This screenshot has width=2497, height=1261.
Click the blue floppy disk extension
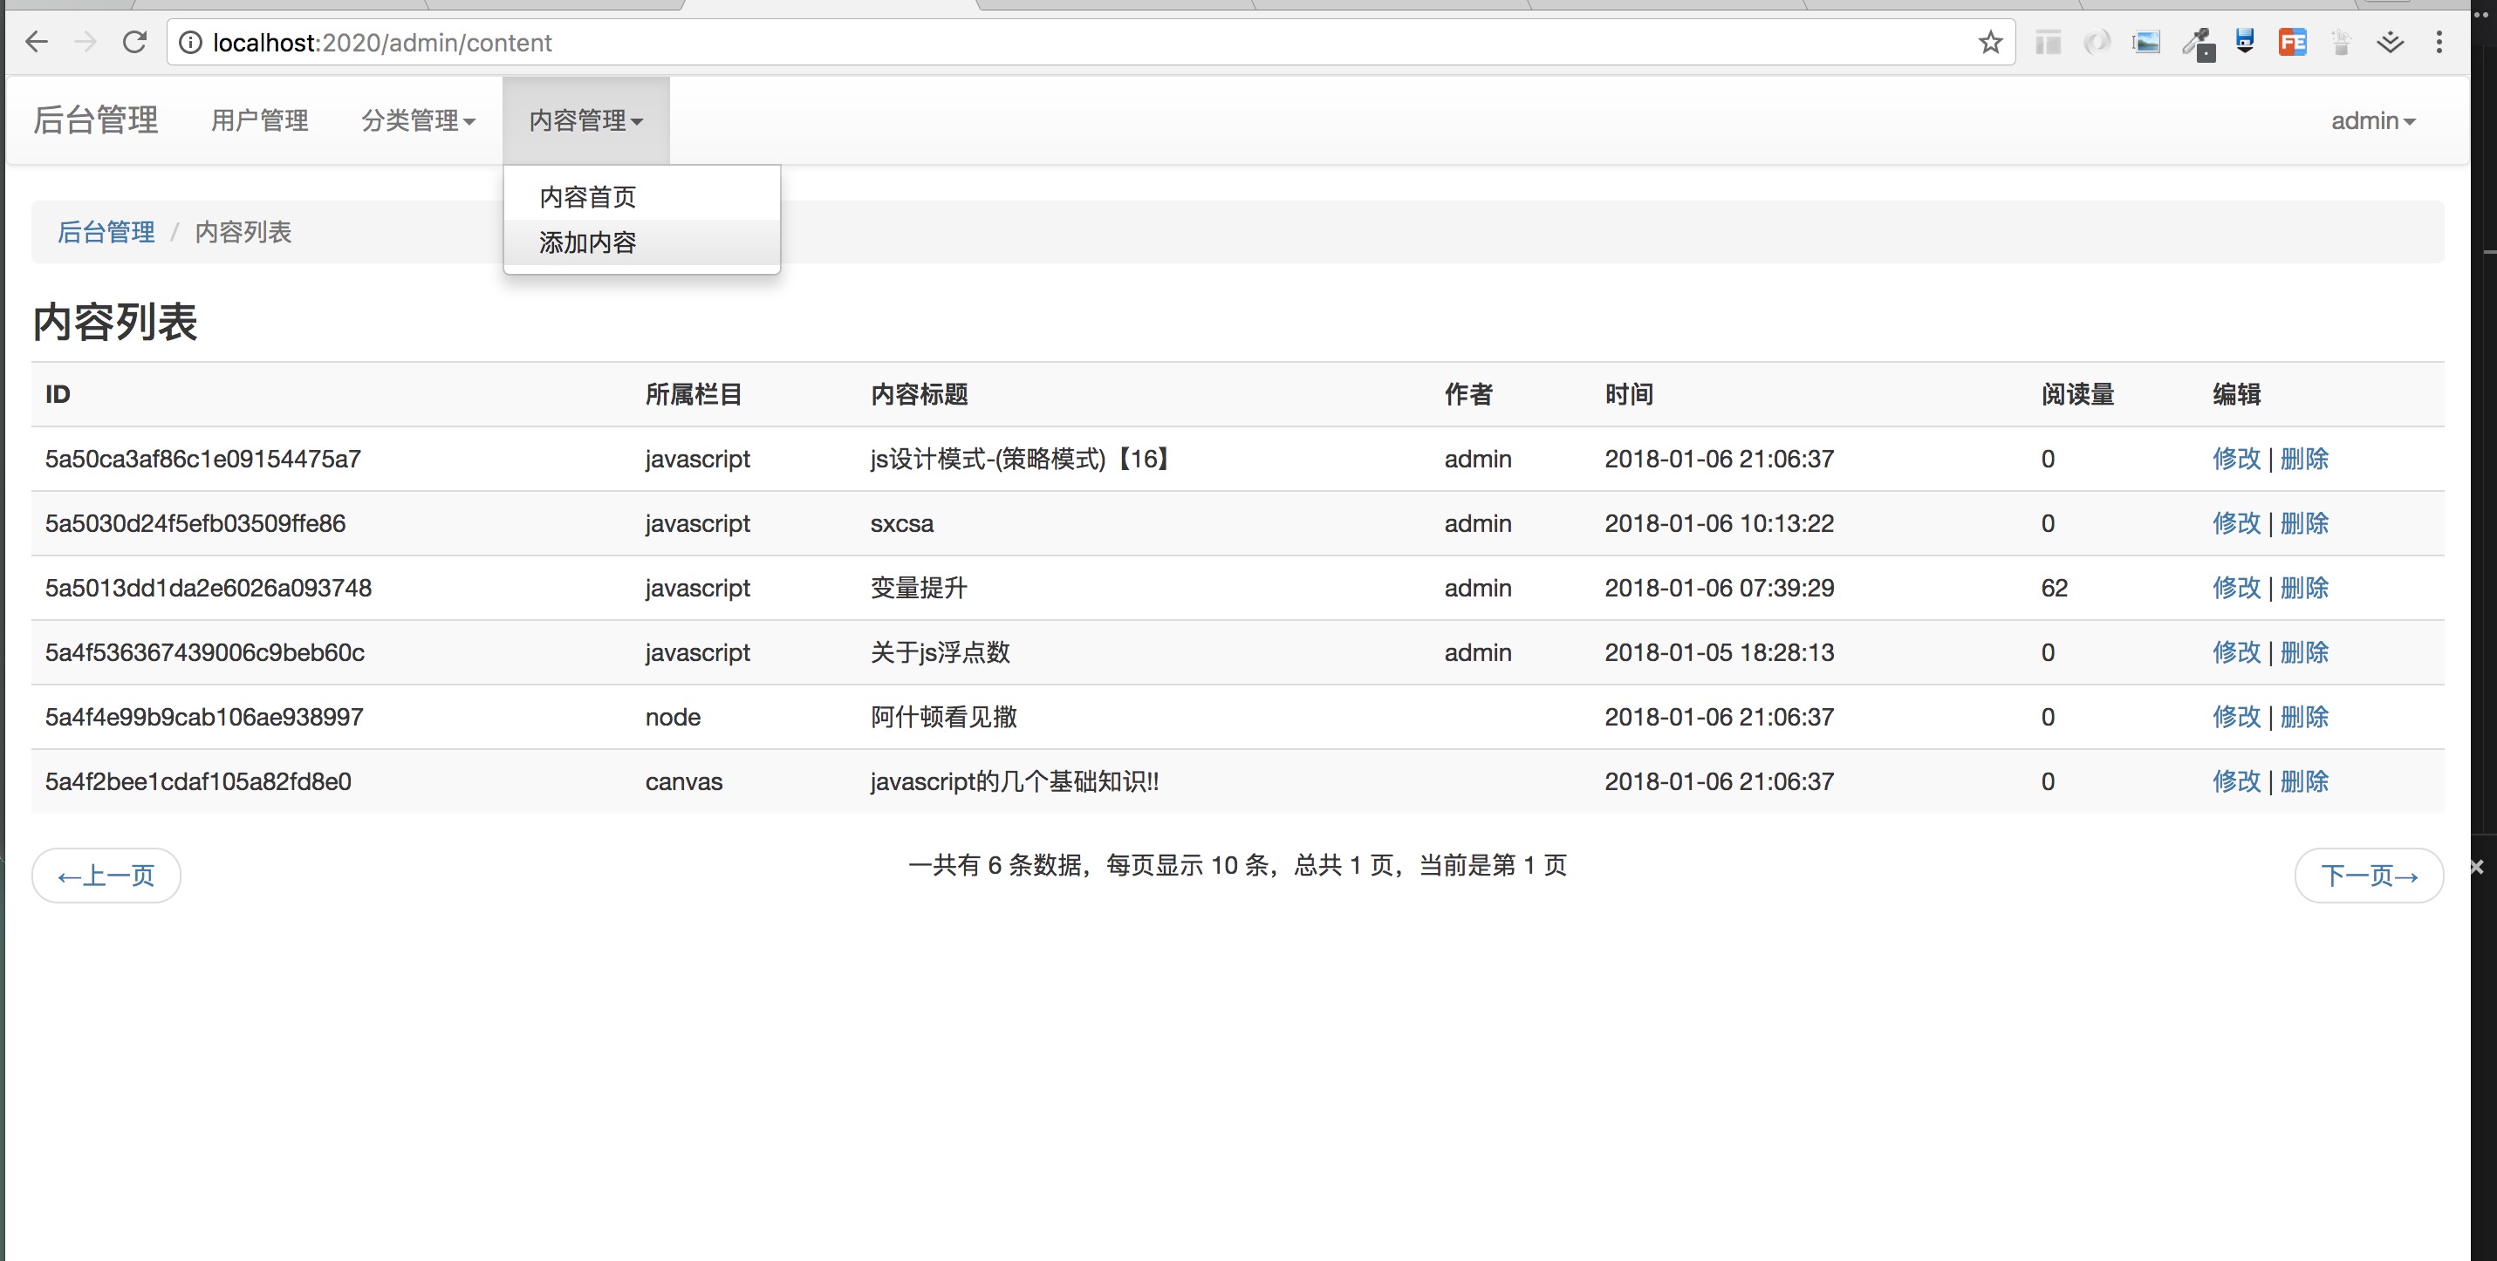tap(2244, 43)
